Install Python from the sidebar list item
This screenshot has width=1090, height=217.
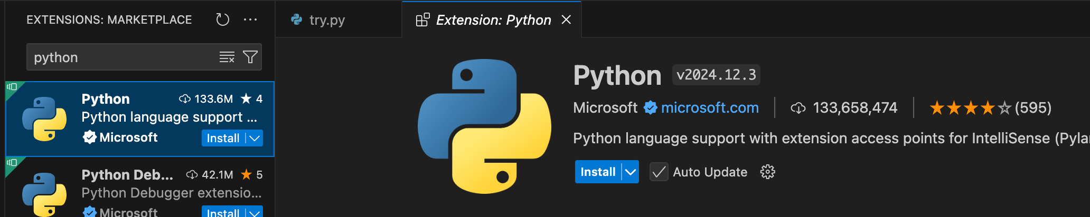(222, 138)
